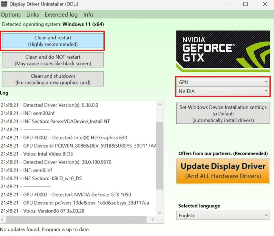Expand the GPU device type dropdown
Image resolution: width=274 pixels, height=236 pixels.
click(223, 82)
